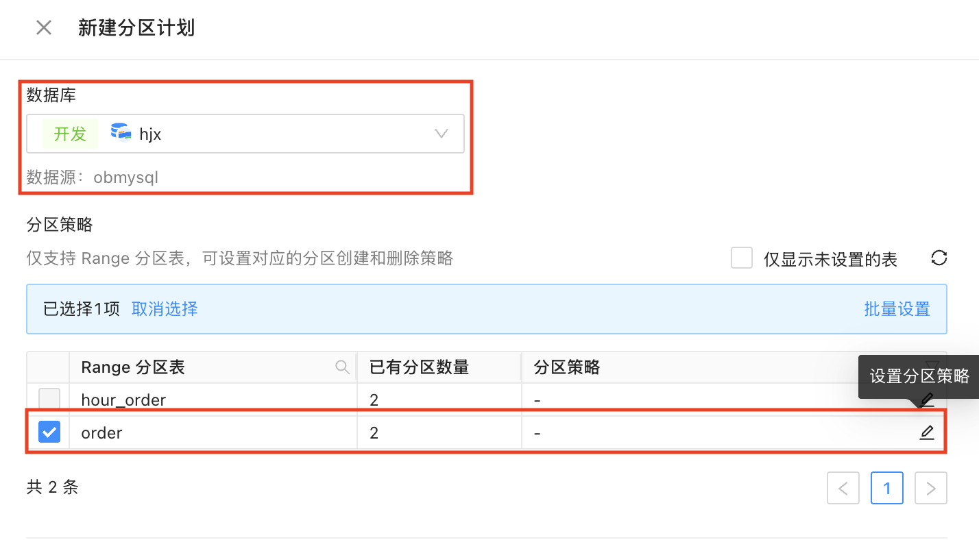Screen dimensions: 979x540
Task: Close the 新建分区计划 panel with X
Action: coord(44,28)
